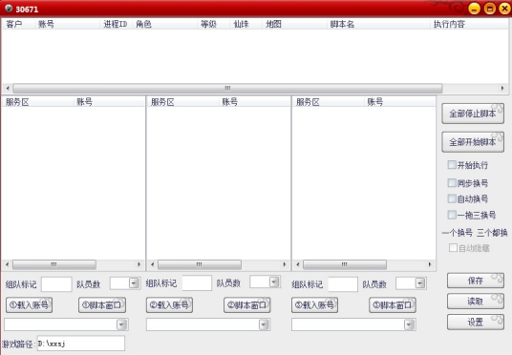512x355 pixels.
Task: Click left arrow of top list scrollbar
Action: point(8,89)
